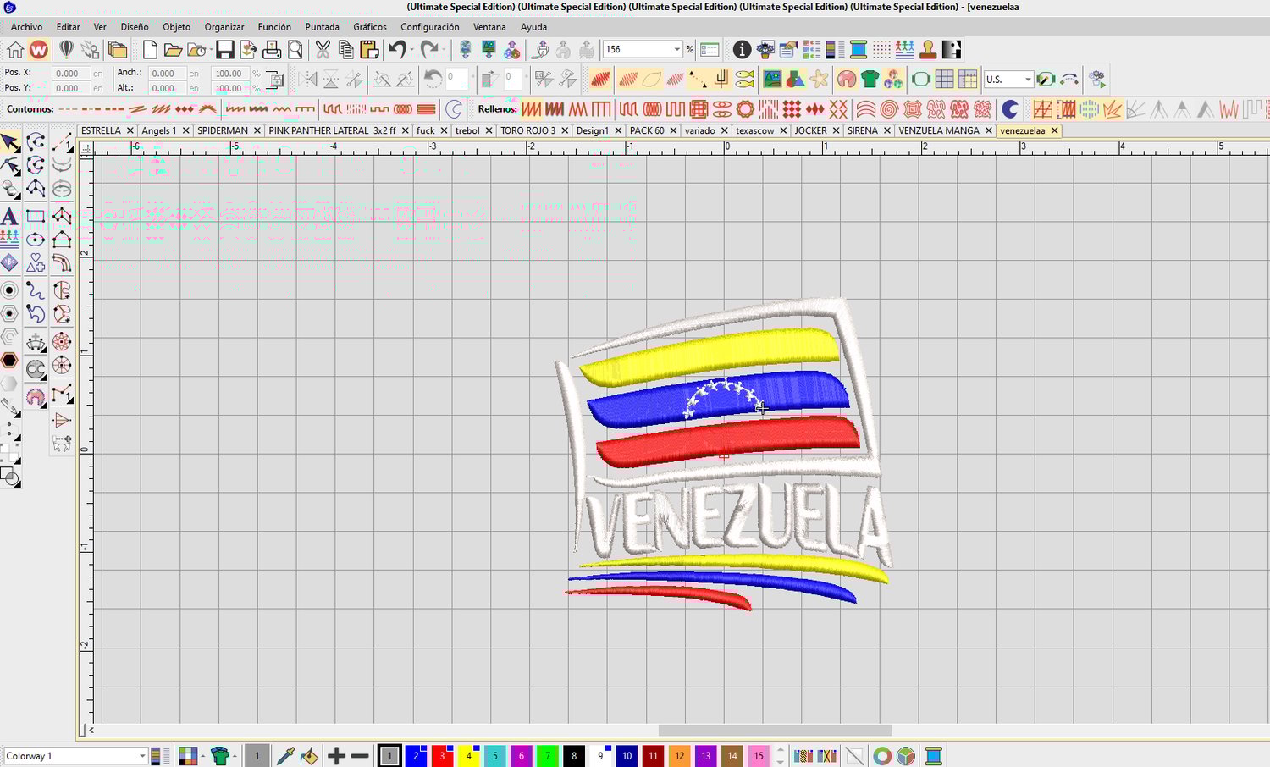The height and width of the screenshot is (767, 1270).
Task: Toggle the rulers and guides grid icon
Action: click(968, 80)
